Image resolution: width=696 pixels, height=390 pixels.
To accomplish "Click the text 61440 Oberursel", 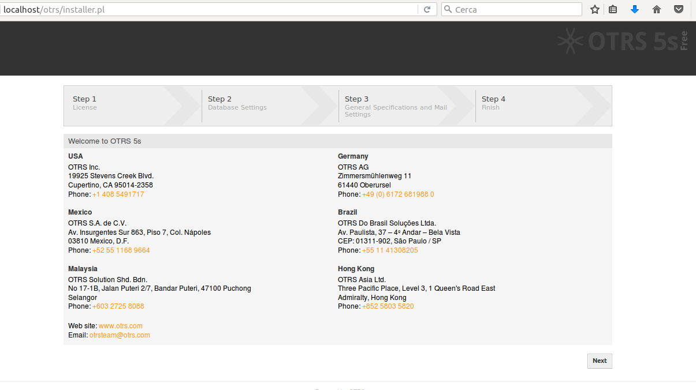I will (x=364, y=185).
